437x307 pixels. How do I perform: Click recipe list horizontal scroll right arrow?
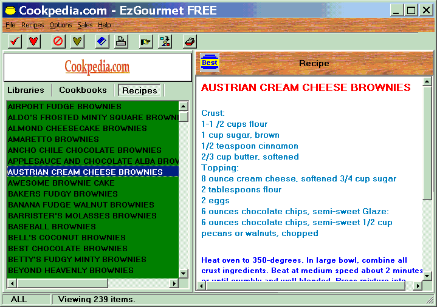174,283
